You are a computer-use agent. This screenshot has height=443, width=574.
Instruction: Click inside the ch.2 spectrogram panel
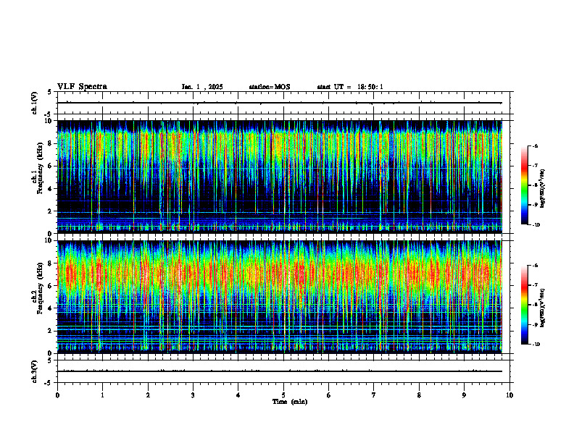(280, 297)
